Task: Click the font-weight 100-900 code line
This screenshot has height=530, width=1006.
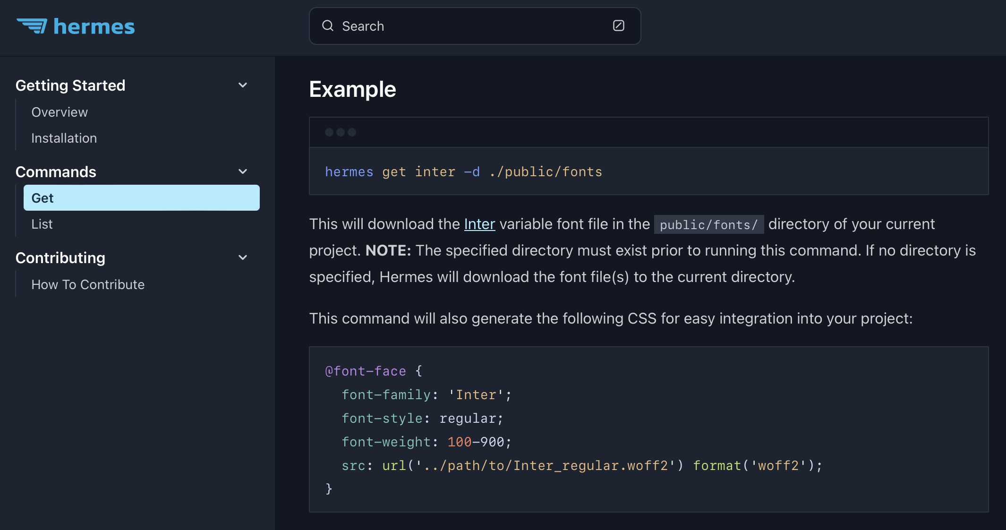Action: (426, 442)
